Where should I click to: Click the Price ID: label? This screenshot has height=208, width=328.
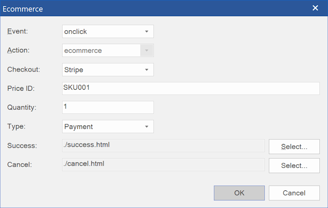[x=20, y=89]
